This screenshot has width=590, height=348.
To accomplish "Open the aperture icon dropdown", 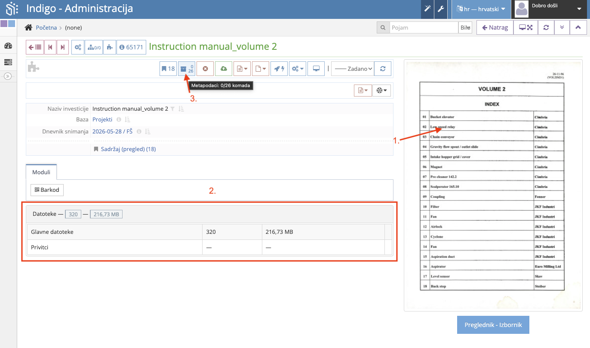I will click(x=382, y=91).
